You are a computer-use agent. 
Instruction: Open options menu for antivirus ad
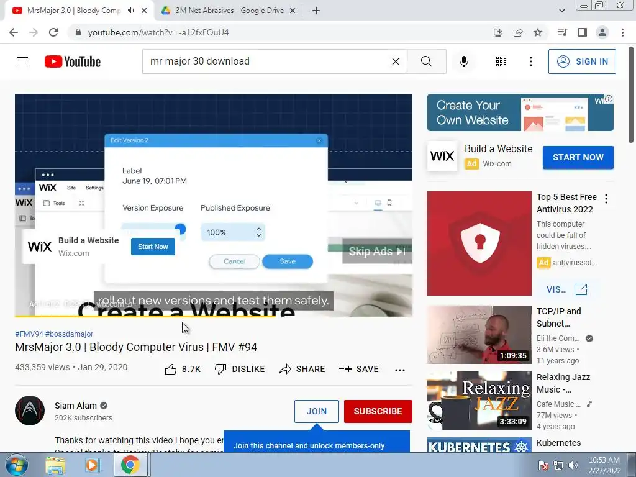click(x=606, y=199)
